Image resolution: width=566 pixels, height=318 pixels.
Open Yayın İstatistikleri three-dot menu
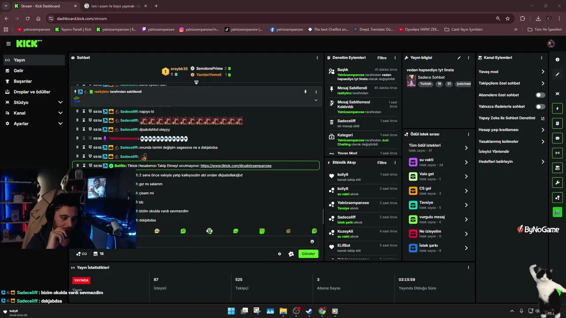pyautogui.click(x=468, y=268)
